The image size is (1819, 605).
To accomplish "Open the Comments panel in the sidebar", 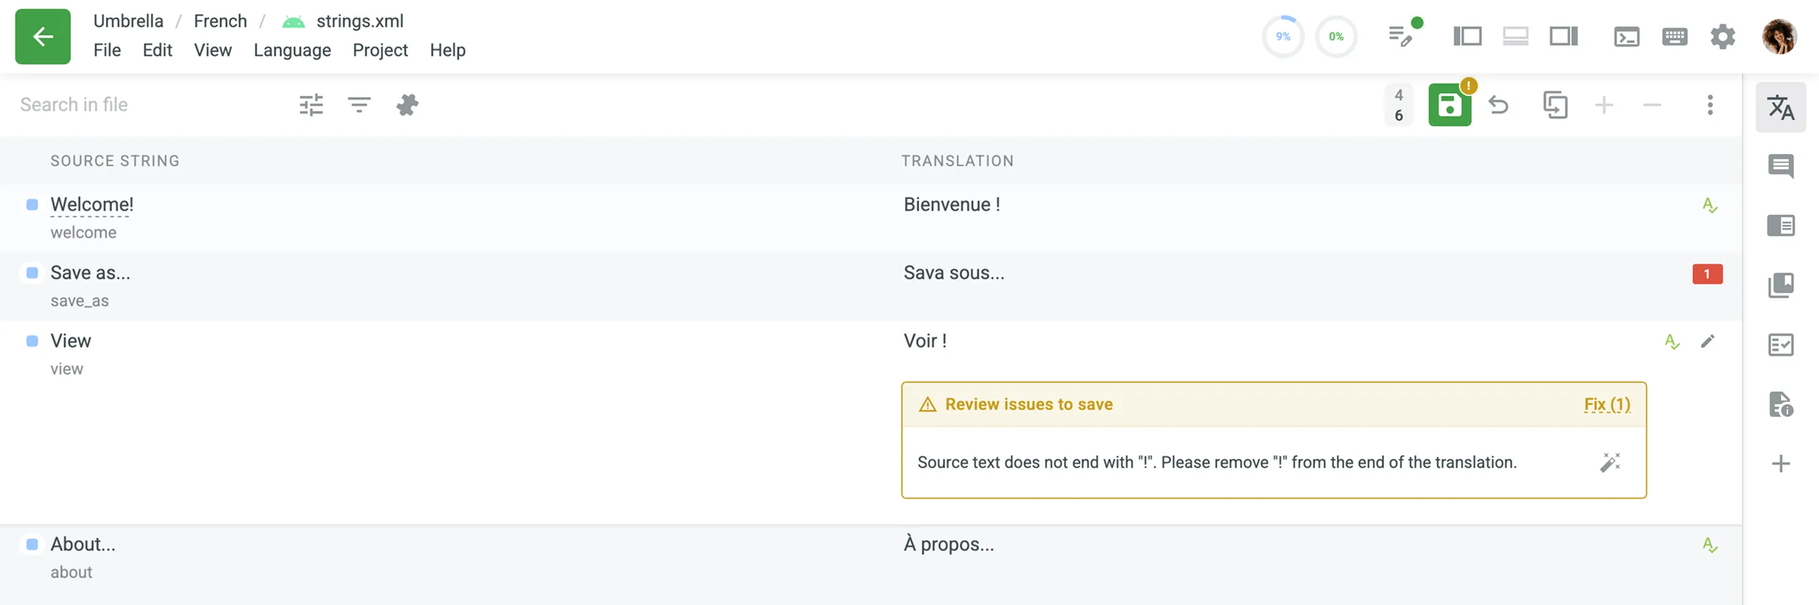I will pyautogui.click(x=1782, y=167).
